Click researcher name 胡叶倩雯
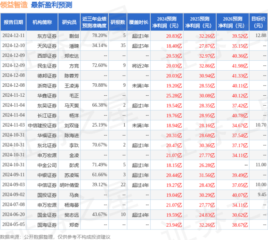 pyautogui.click(x=69, y=185)
